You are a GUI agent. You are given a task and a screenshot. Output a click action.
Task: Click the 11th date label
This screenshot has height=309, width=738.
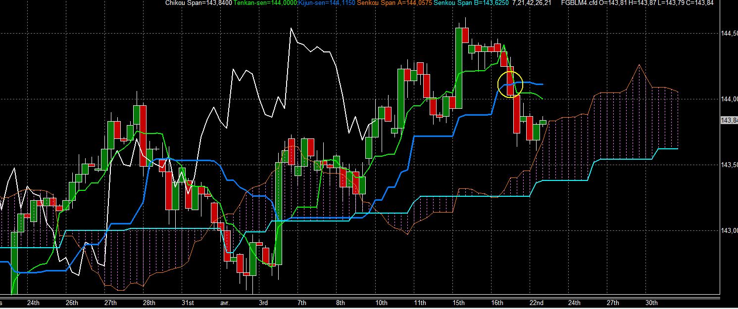click(420, 303)
